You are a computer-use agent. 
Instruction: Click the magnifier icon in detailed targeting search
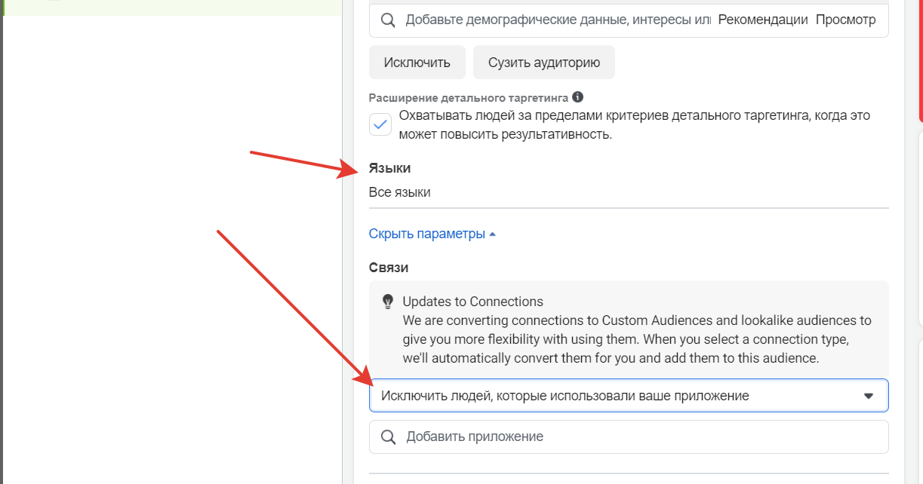388,20
